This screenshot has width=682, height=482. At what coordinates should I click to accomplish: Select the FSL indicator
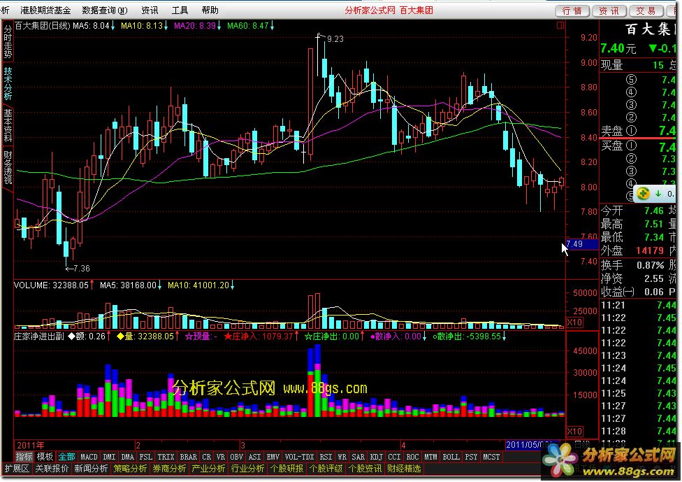[146, 457]
